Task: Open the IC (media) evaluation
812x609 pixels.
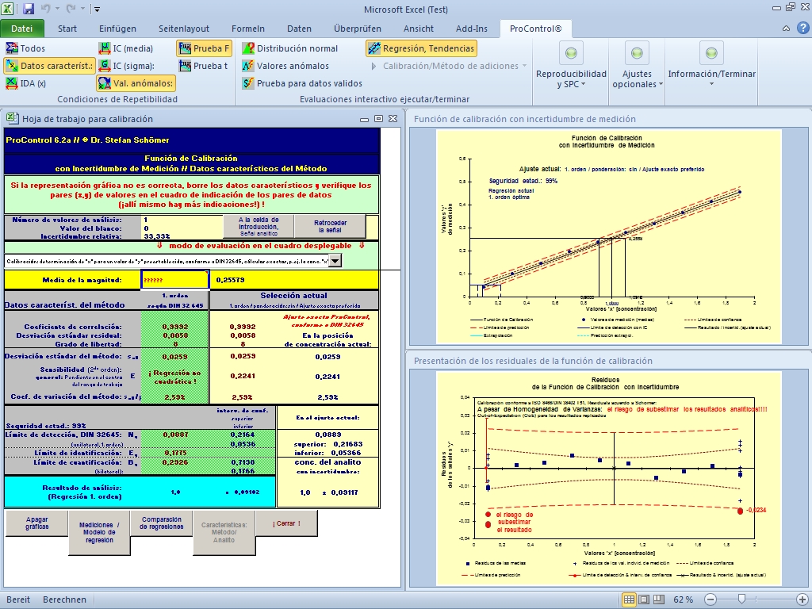Action: [x=126, y=48]
